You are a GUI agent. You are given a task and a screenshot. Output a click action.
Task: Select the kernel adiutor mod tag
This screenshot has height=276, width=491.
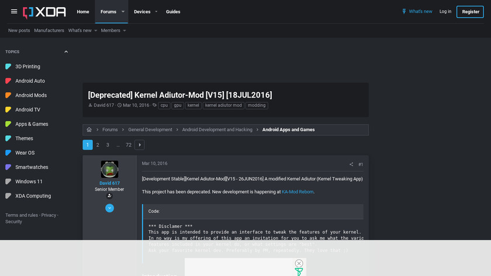pos(223,105)
